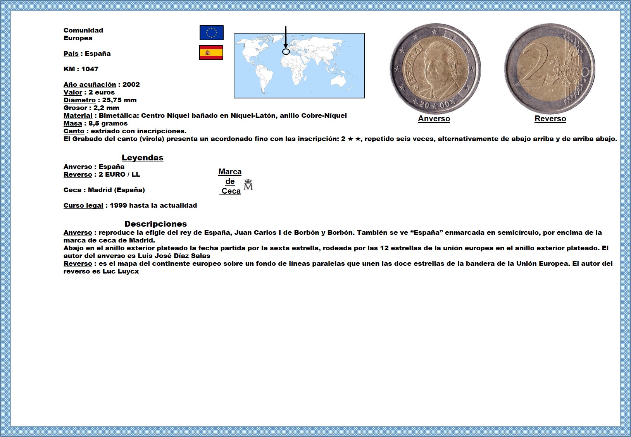
Task: Select the coin obverse image
Action: tap(435, 69)
